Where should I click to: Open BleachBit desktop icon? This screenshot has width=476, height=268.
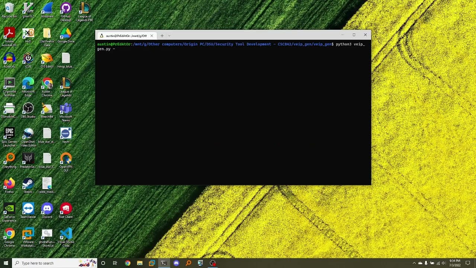click(47, 111)
